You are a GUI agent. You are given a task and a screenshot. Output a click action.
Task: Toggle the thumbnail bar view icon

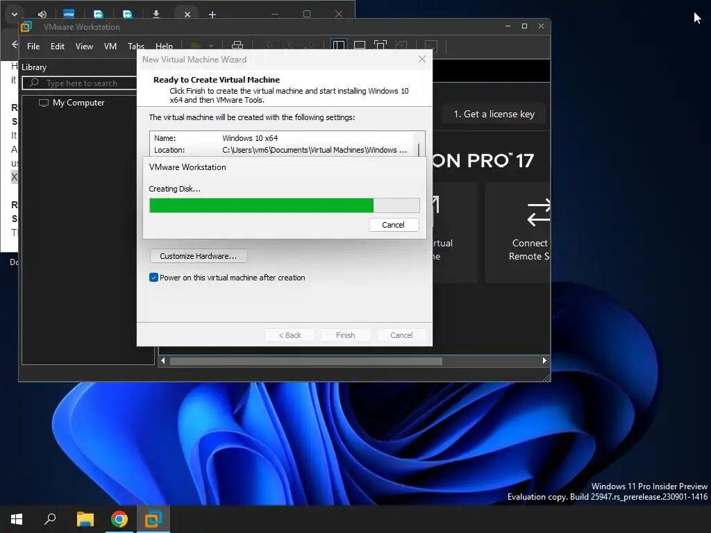click(360, 45)
